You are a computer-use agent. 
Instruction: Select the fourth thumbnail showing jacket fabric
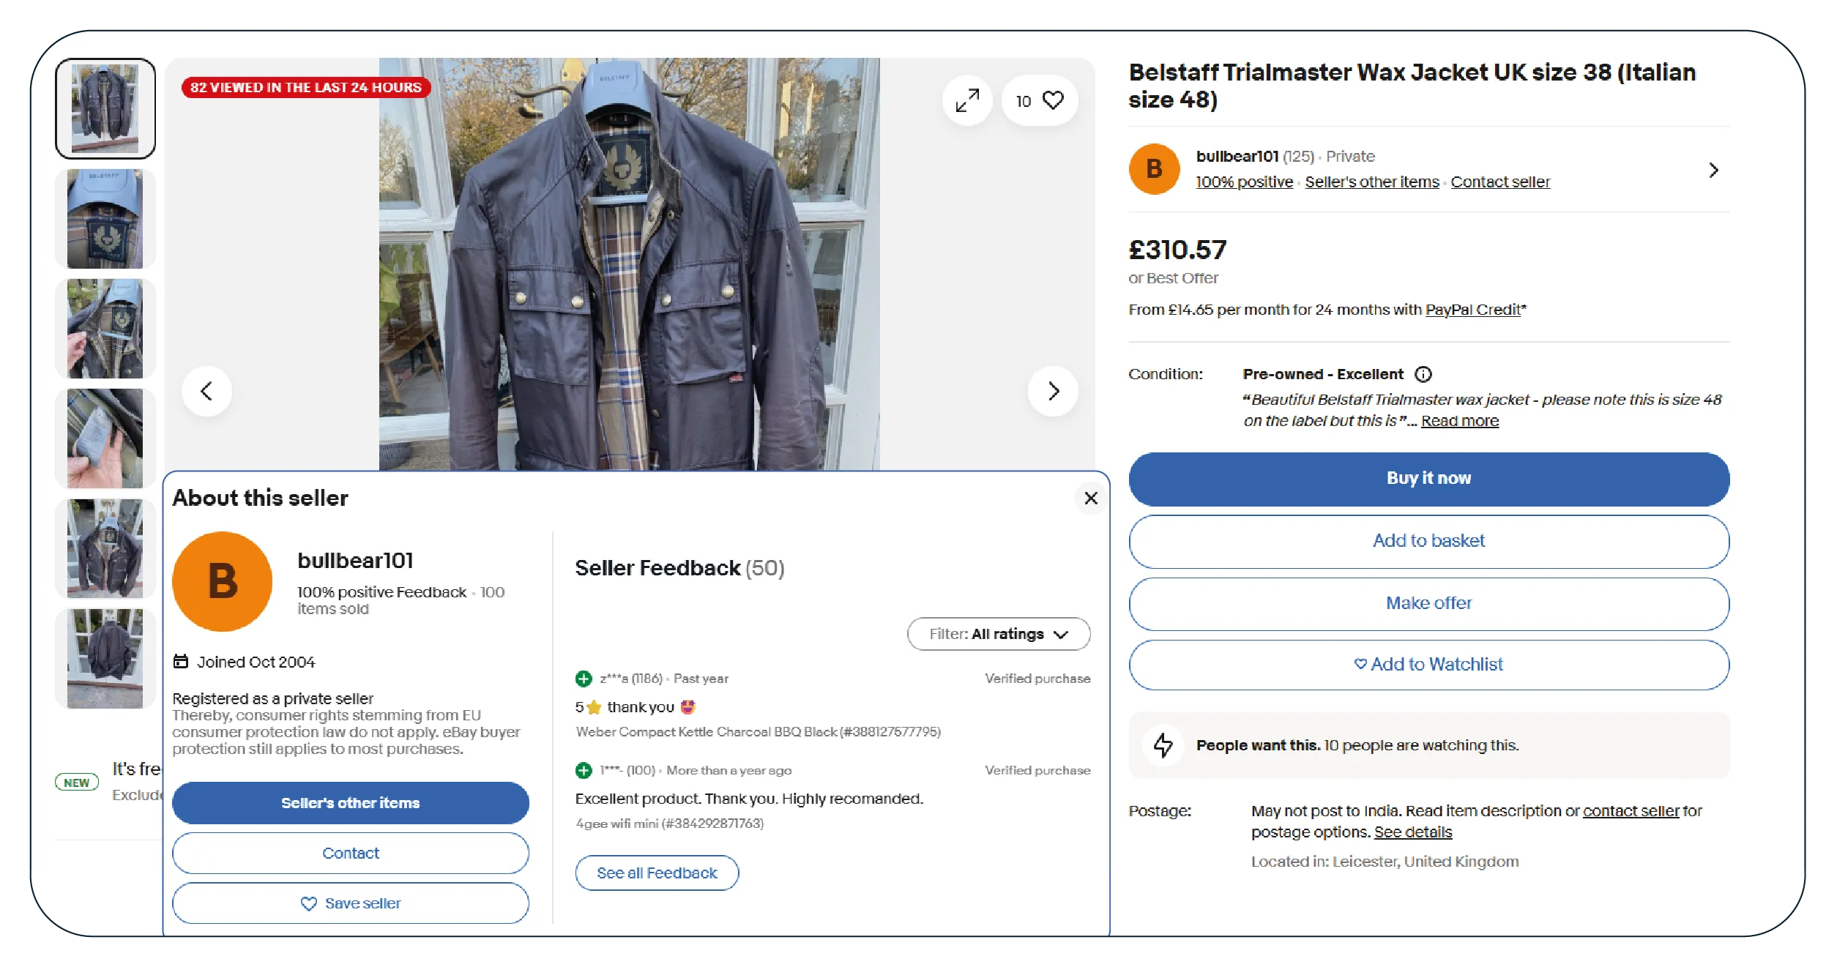[x=105, y=438]
